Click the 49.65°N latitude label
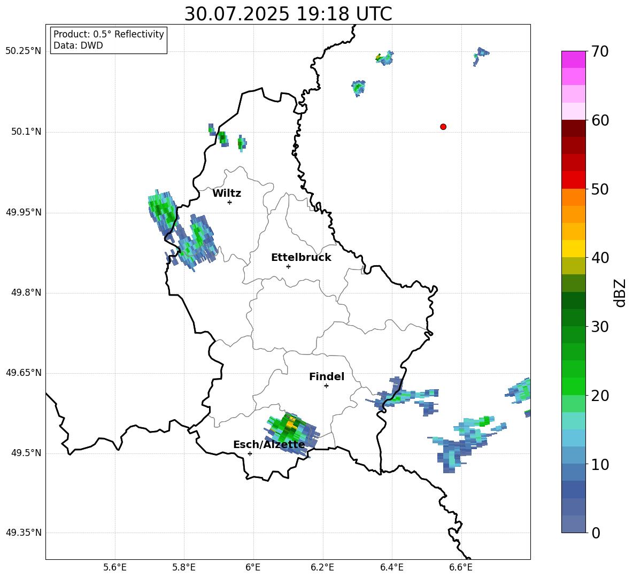 (24, 372)
